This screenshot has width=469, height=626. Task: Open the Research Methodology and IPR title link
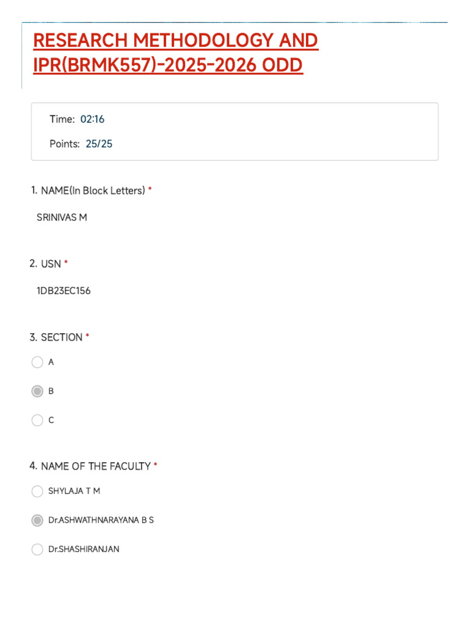[x=176, y=53]
